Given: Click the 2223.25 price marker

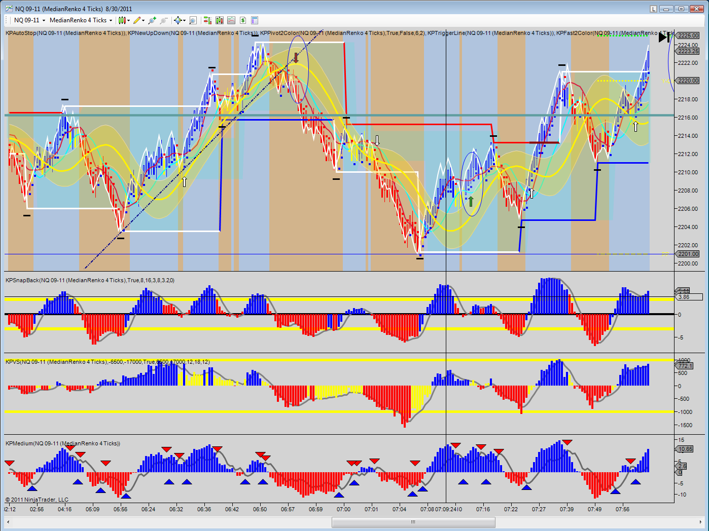Looking at the screenshot, I should tap(688, 51).
